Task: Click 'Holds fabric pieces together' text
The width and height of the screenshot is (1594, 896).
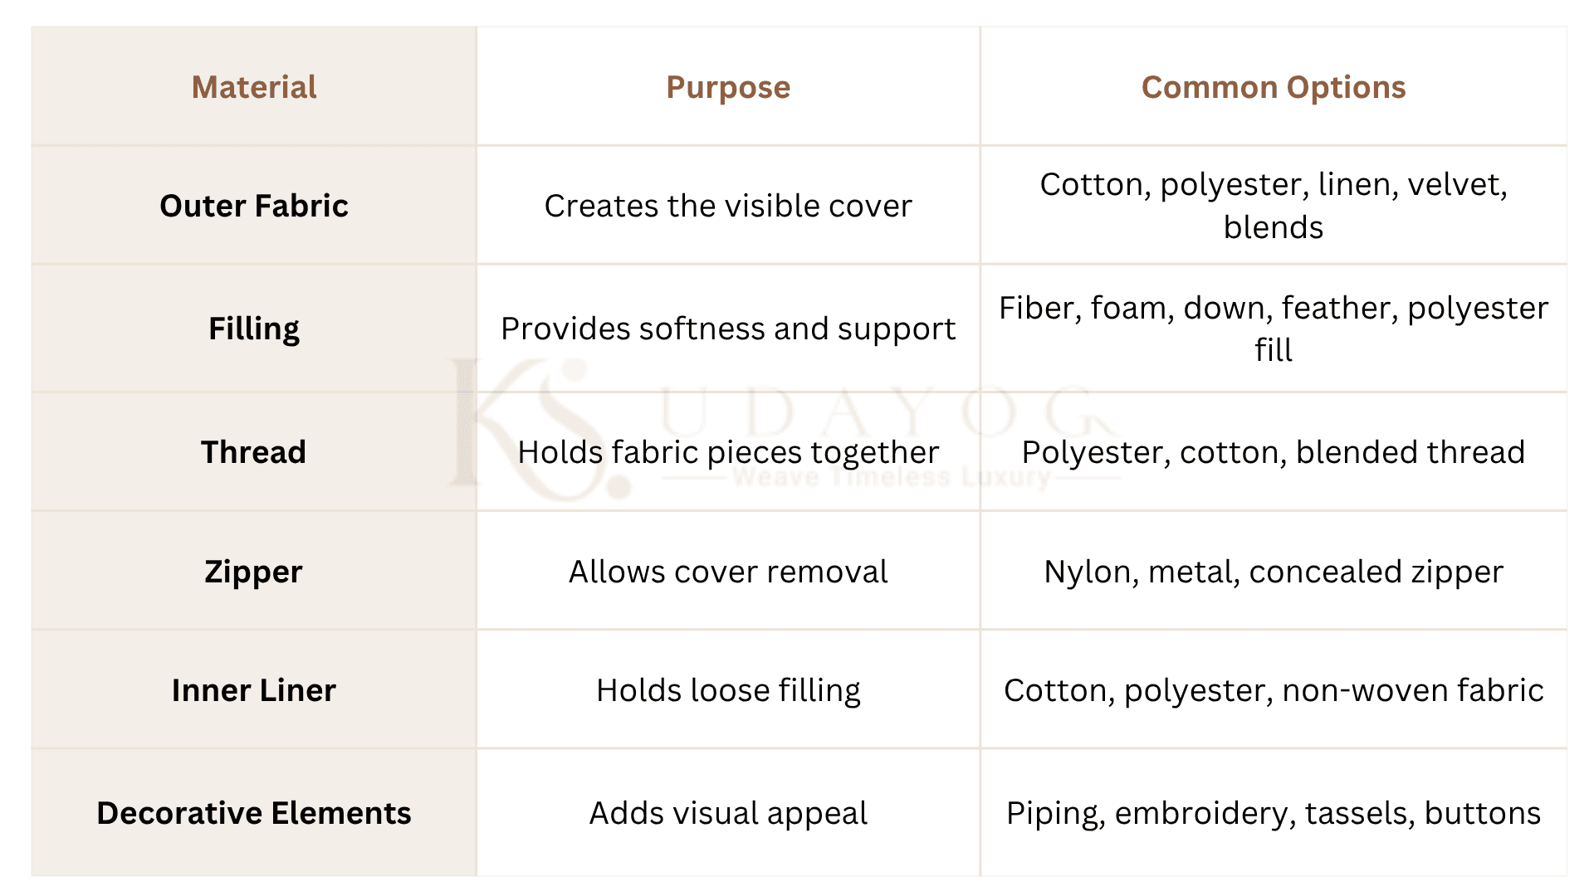Action: coord(728,452)
